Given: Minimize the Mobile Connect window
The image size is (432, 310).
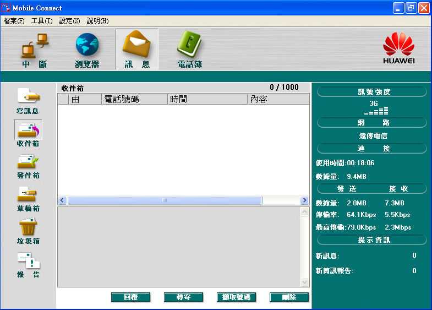Looking at the screenshot, I should coord(398,8).
